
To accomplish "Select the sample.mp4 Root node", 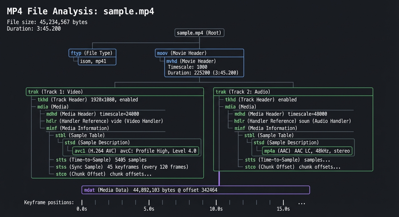I will tap(199, 33).
